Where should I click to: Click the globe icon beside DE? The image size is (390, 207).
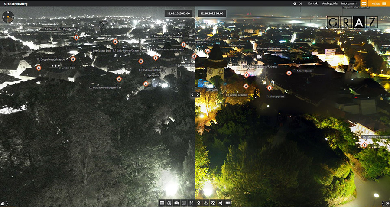point(295,4)
